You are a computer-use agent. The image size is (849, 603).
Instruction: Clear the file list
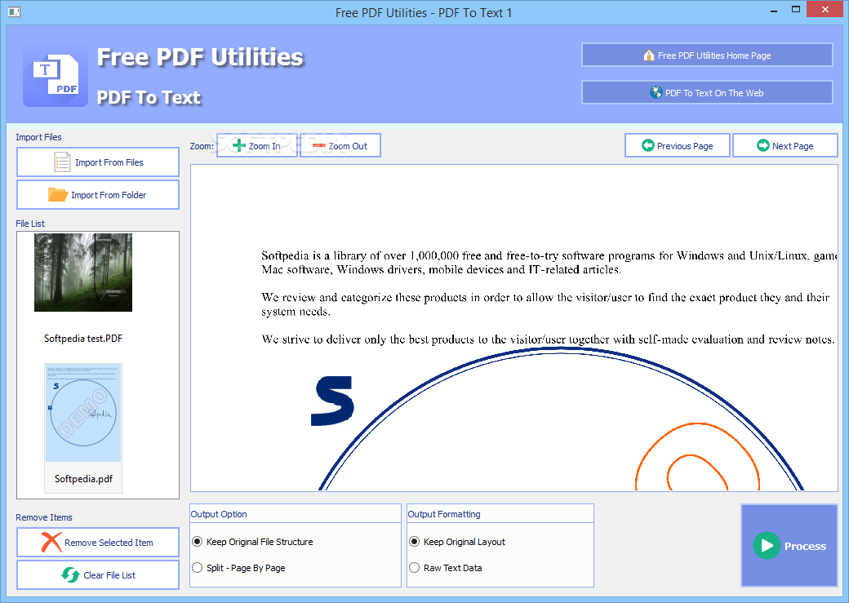pyautogui.click(x=98, y=575)
